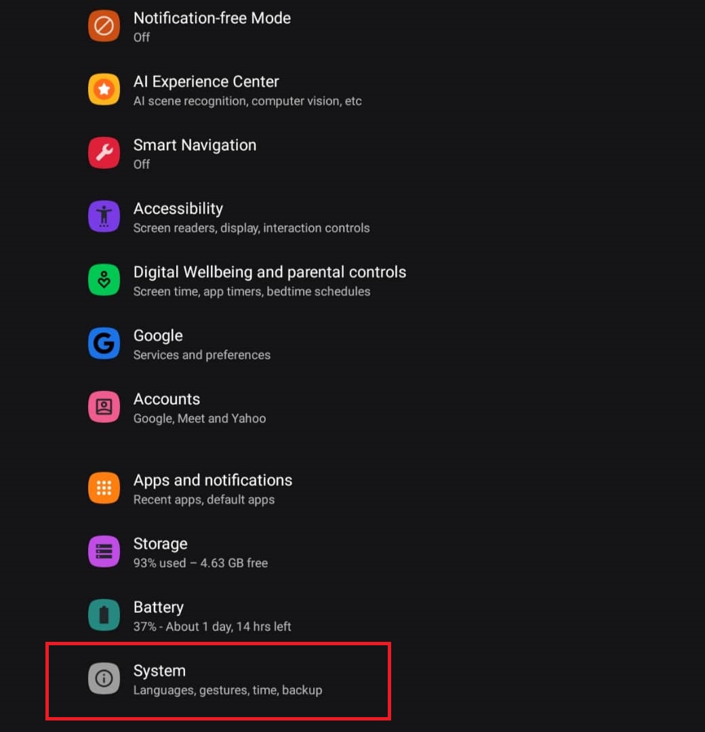Open Accessibility settings
Image resolution: width=705 pixels, height=732 pixels.
click(251, 217)
